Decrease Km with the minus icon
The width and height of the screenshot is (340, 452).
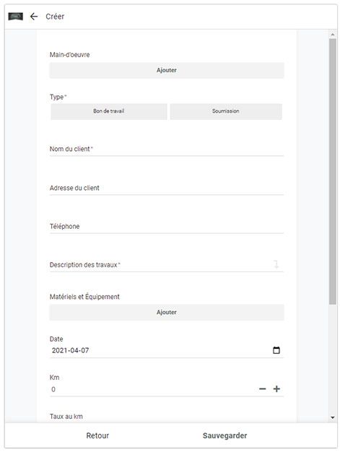point(262,389)
